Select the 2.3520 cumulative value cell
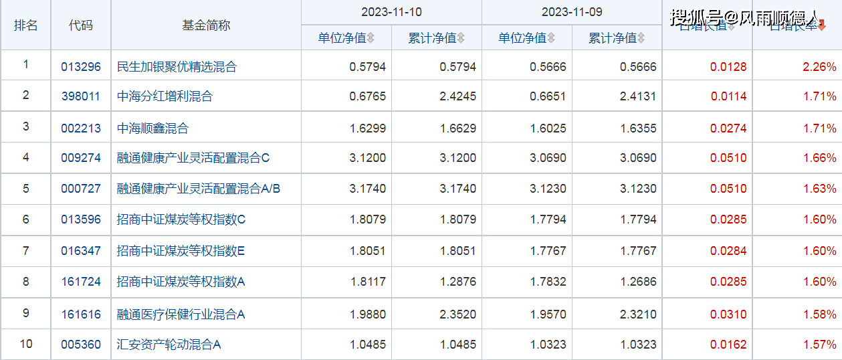The height and width of the screenshot is (360, 842). coord(458,314)
